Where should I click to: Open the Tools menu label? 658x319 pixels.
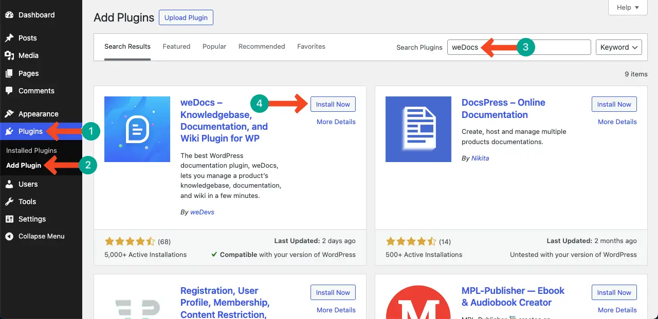click(27, 202)
